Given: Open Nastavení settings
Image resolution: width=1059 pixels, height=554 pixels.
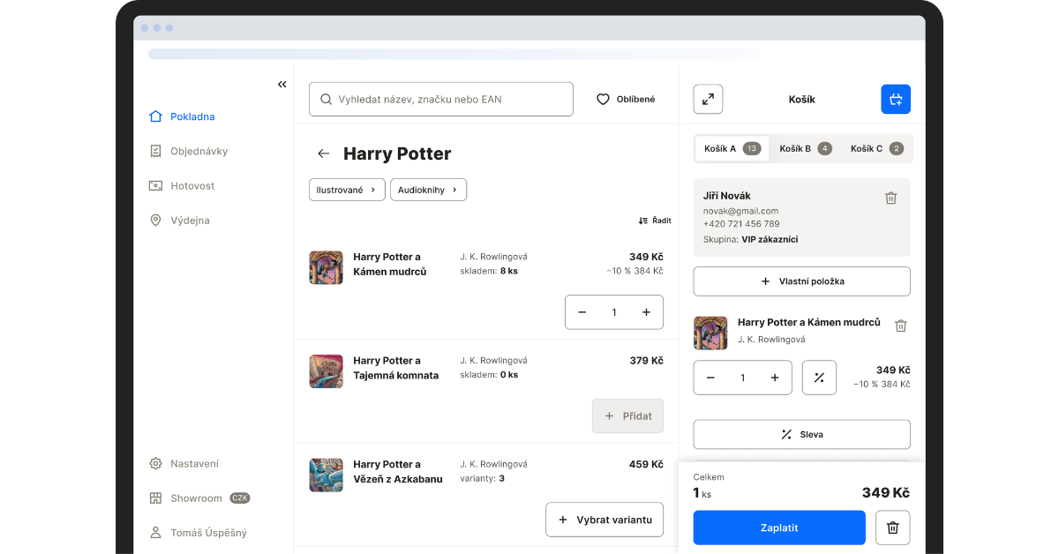Looking at the screenshot, I should pyautogui.click(x=184, y=463).
